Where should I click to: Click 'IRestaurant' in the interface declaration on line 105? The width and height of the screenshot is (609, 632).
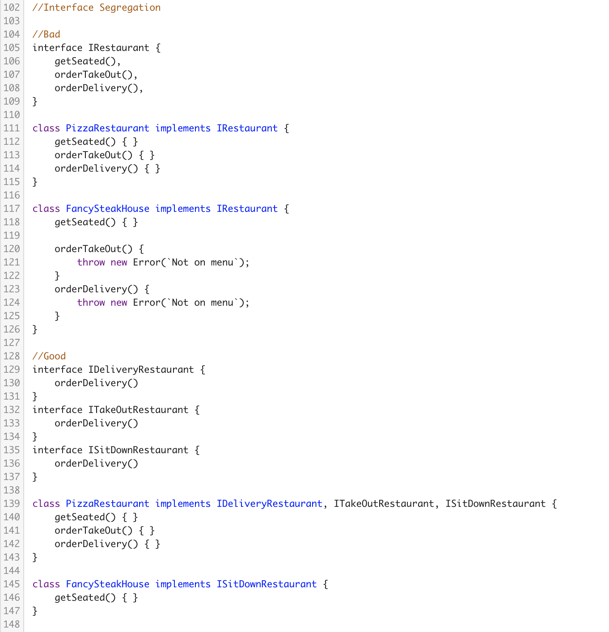(x=119, y=48)
